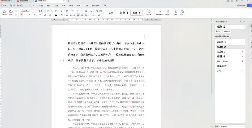Viewport: 252px width, 128px height.
Task: Open the 引用 (References) ribbon tab
Action: 63,5
